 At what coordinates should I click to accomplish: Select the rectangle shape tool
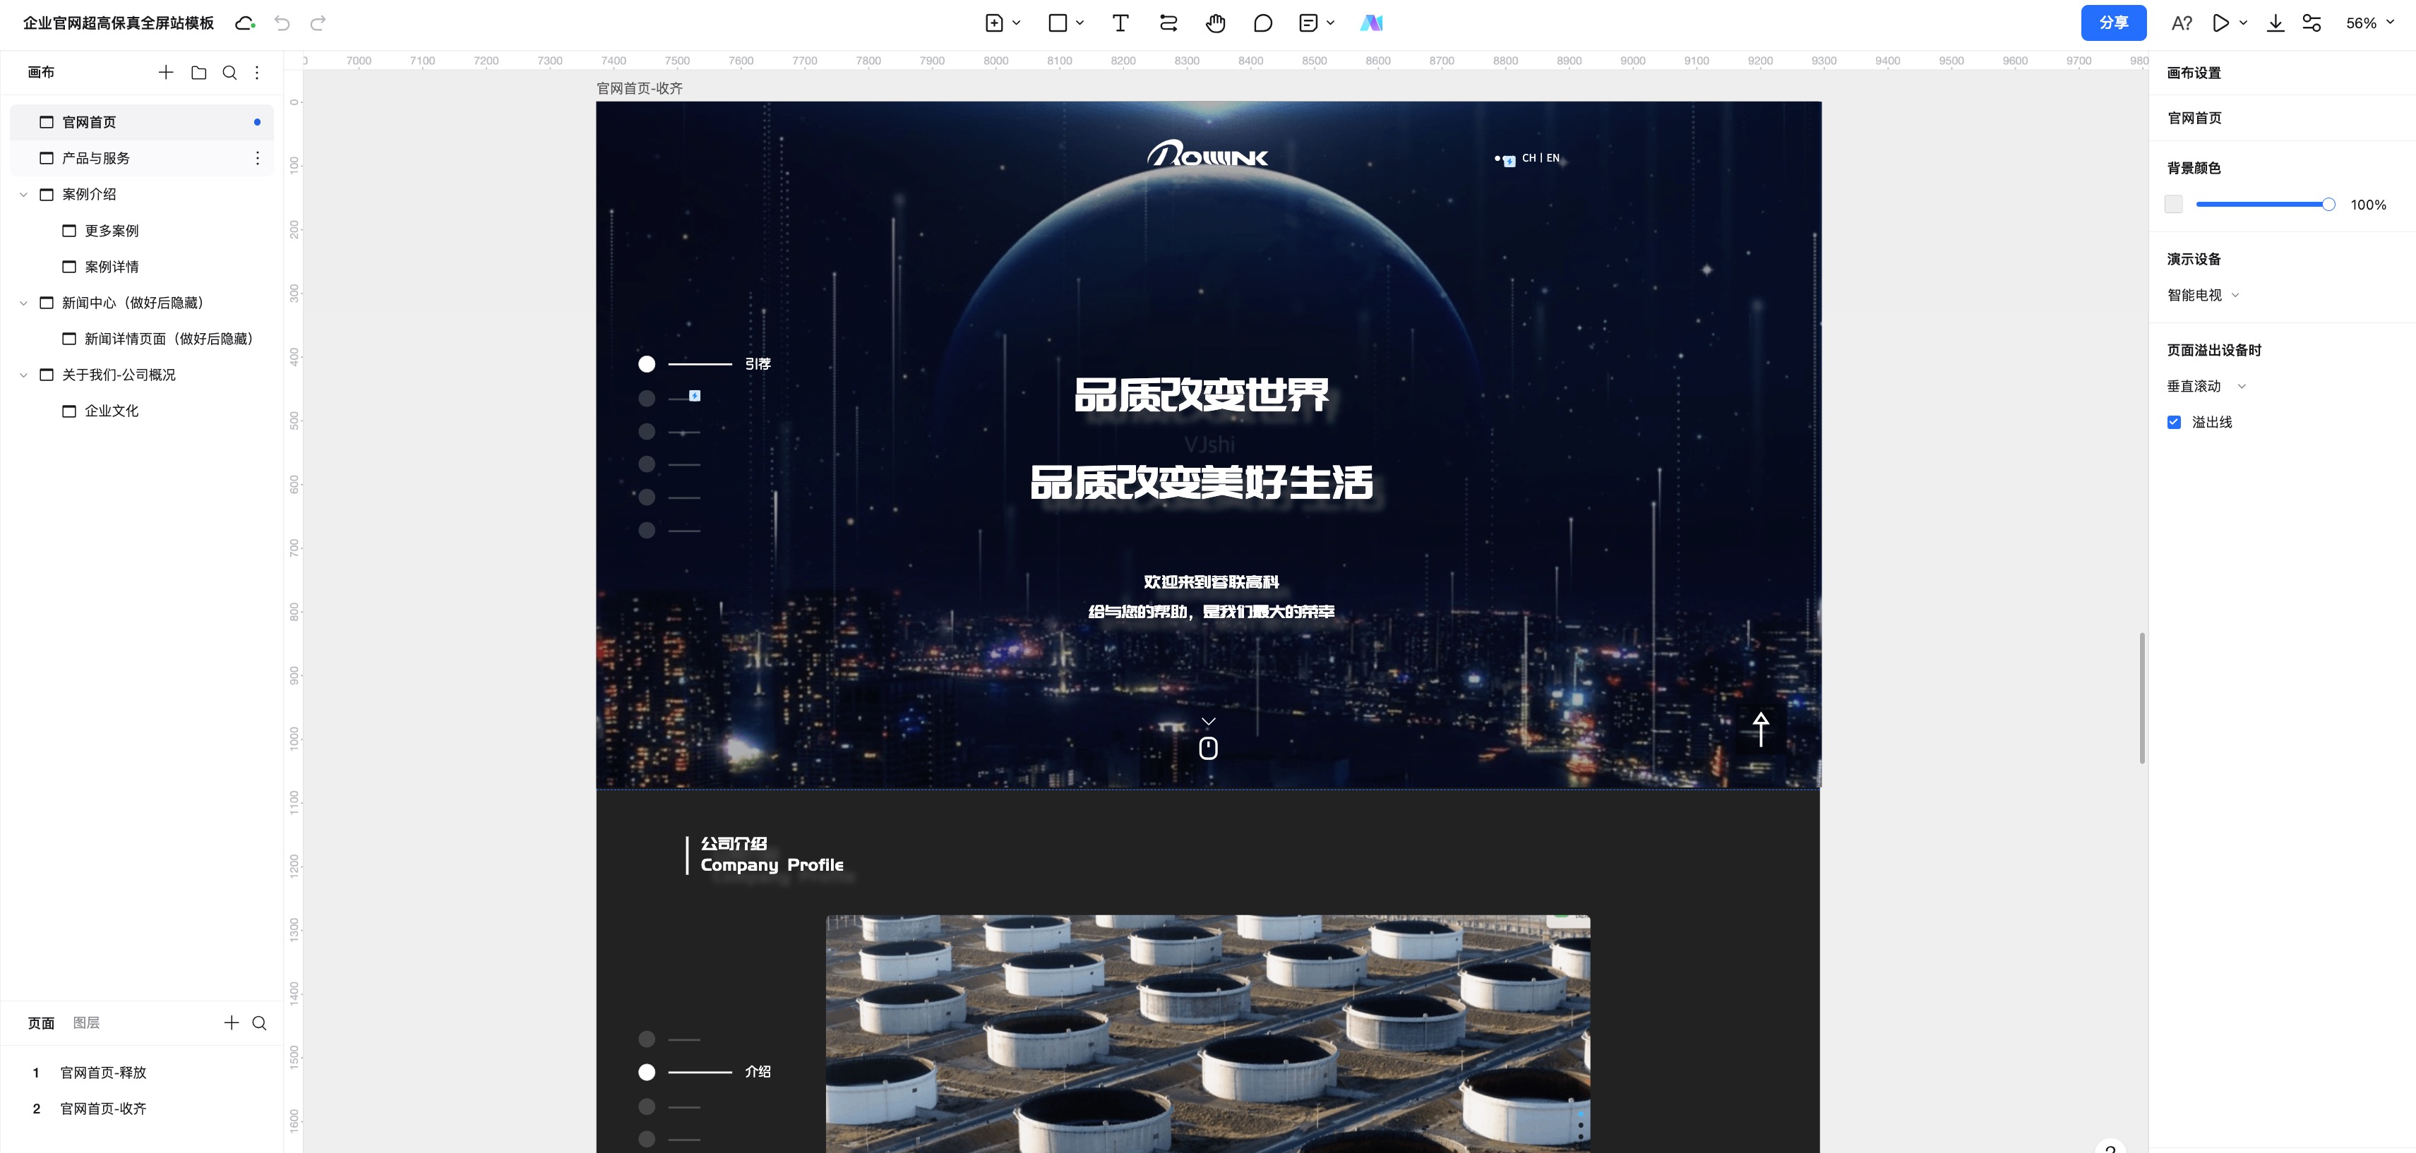[1058, 23]
